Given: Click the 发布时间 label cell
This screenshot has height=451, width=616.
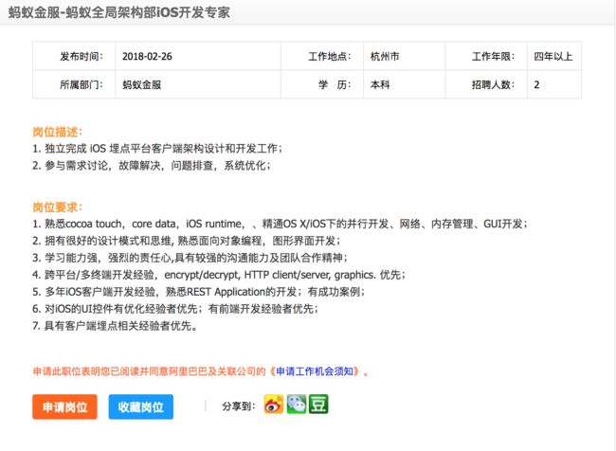Looking at the screenshot, I should coord(74,56).
